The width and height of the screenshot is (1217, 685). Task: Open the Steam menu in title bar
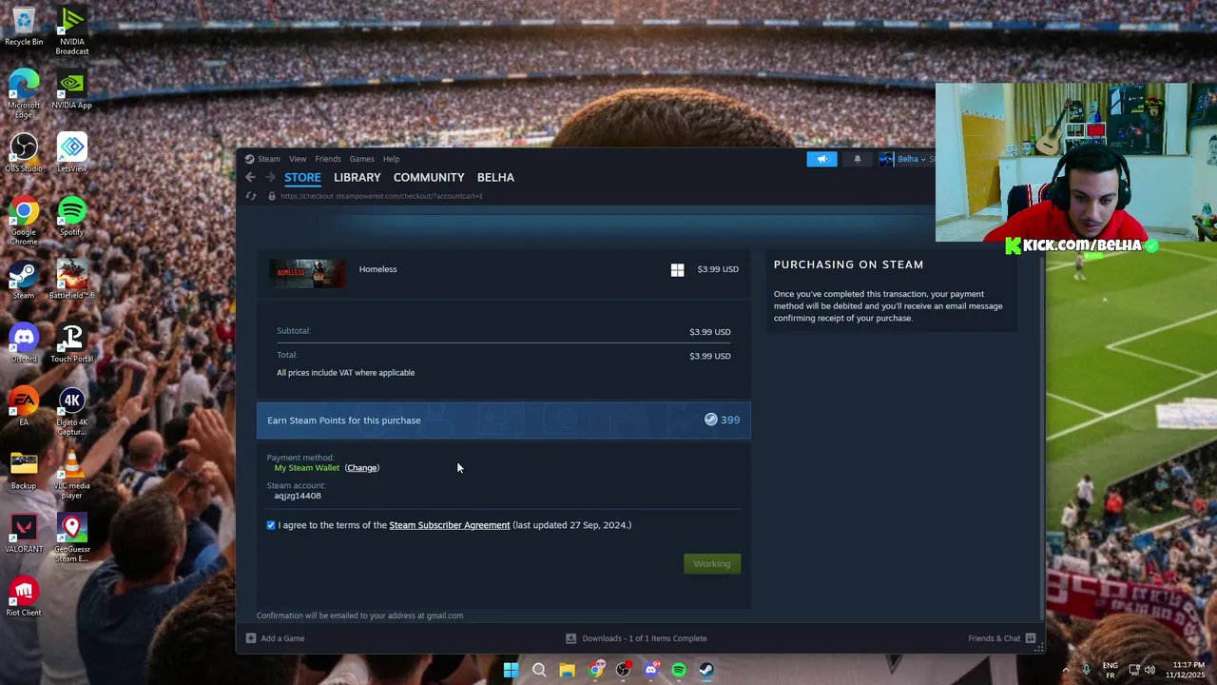(269, 159)
